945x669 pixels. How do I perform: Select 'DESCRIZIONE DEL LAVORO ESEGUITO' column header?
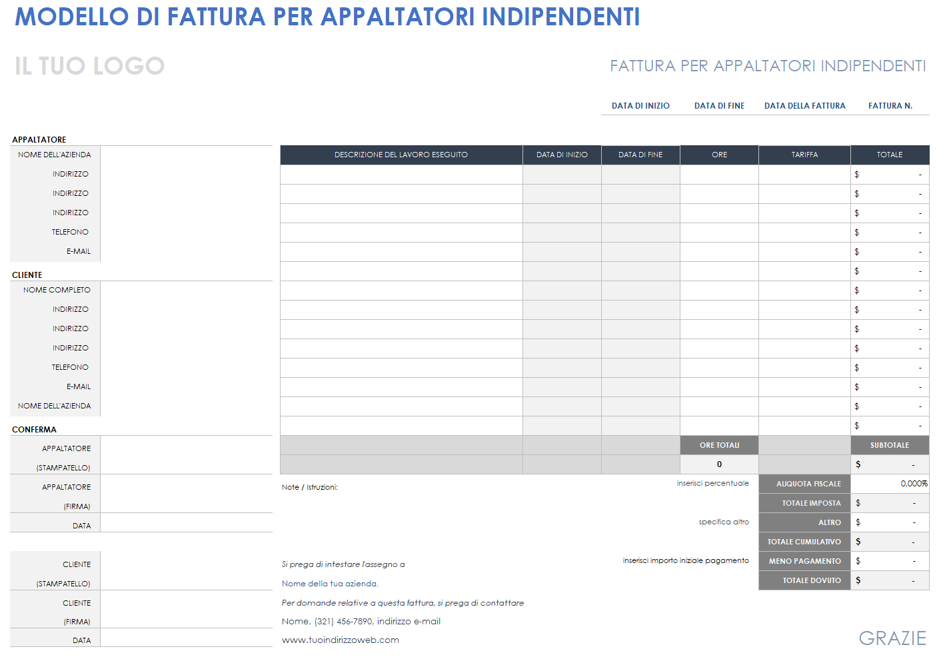pyautogui.click(x=401, y=155)
